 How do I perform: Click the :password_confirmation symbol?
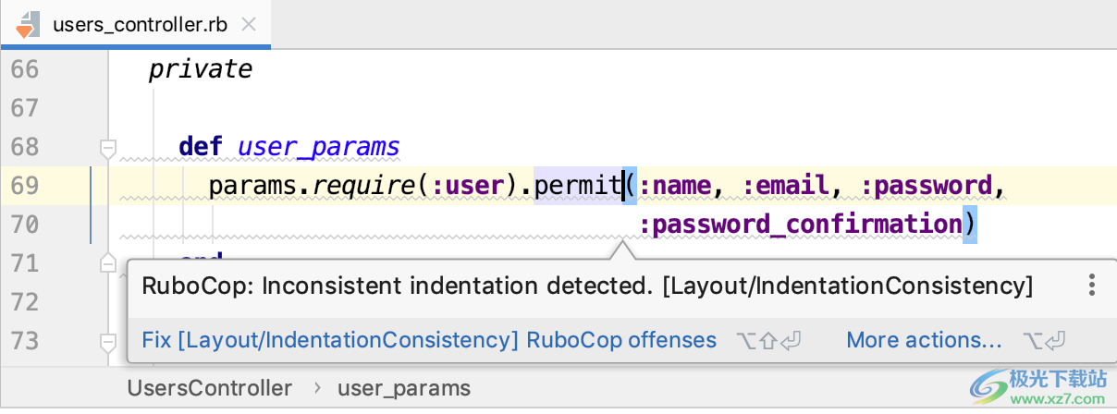[x=800, y=225]
